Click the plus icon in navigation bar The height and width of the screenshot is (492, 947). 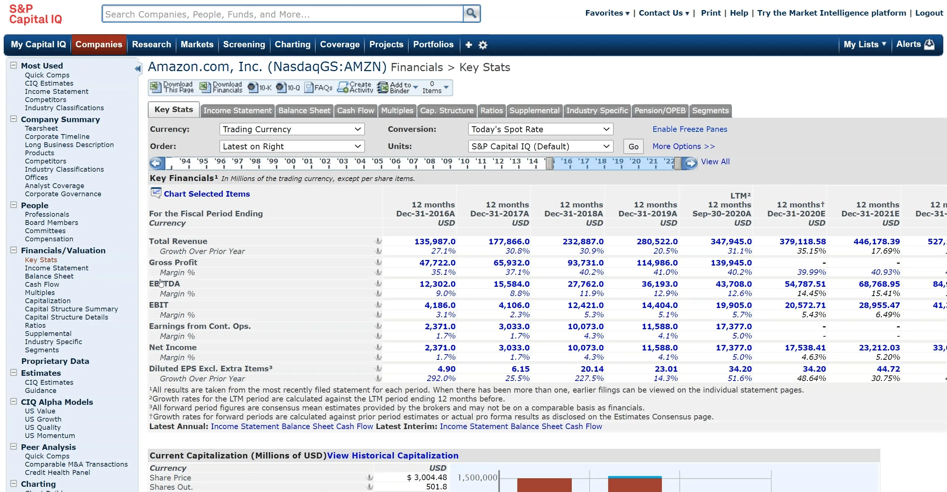click(469, 45)
